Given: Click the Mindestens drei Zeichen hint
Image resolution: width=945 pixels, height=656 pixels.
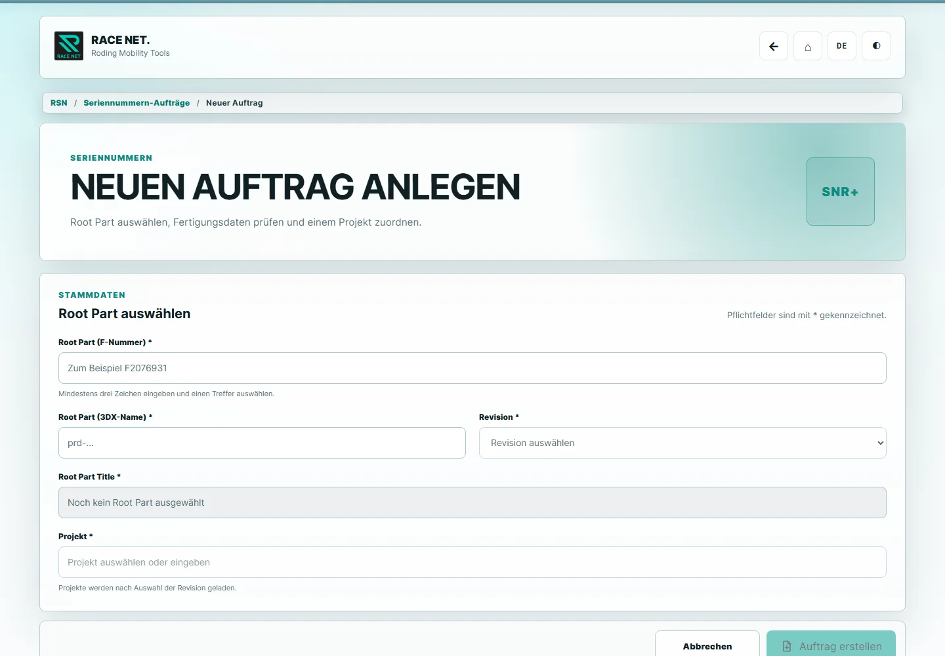Looking at the screenshot, I should 166,394.
